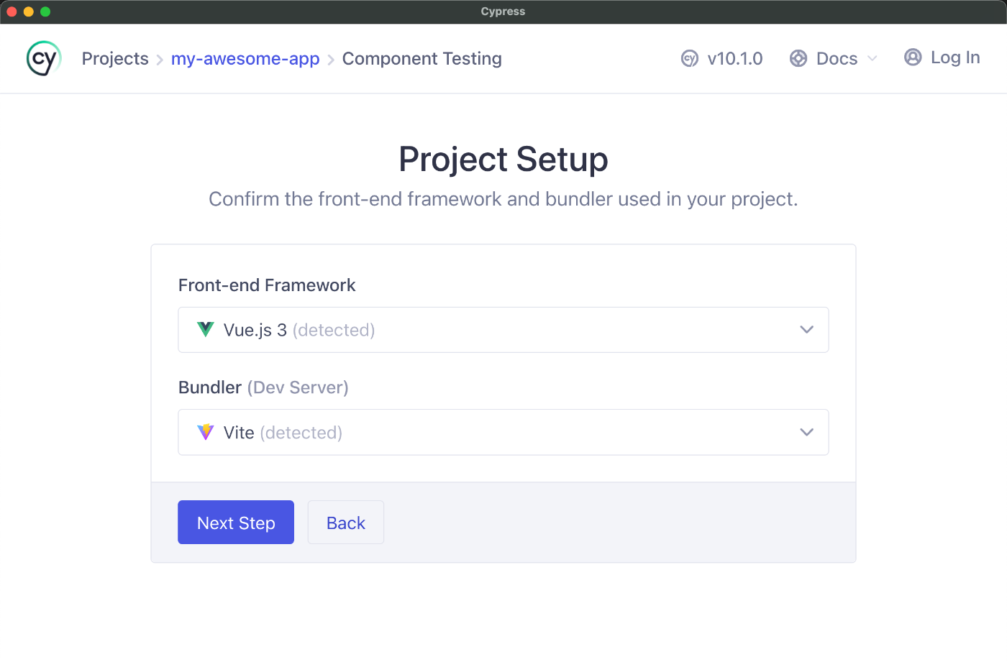Go to Projects in the breadcrumb
The height and width of the screenshot is (662, 1007).
pyautogui.click(x=115, y=59)
